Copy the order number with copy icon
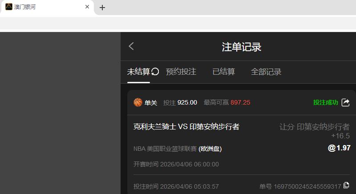The image size is (356, 194). pos(346,186)
